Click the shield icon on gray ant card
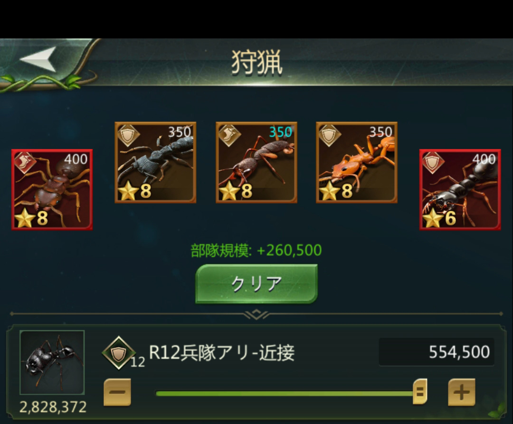Screen dimensions: 513x424 point(128,135)
